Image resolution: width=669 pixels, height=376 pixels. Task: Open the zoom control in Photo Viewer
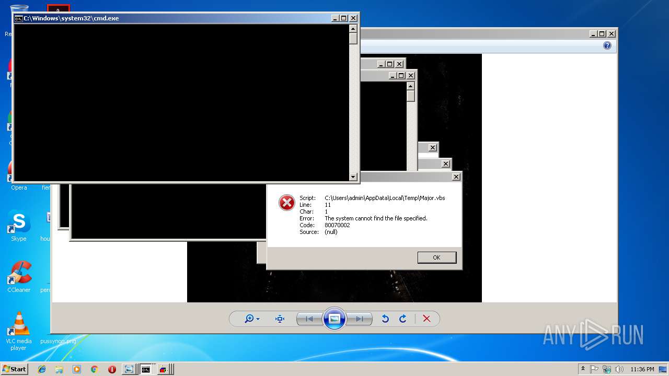click(x=252, y=319)
